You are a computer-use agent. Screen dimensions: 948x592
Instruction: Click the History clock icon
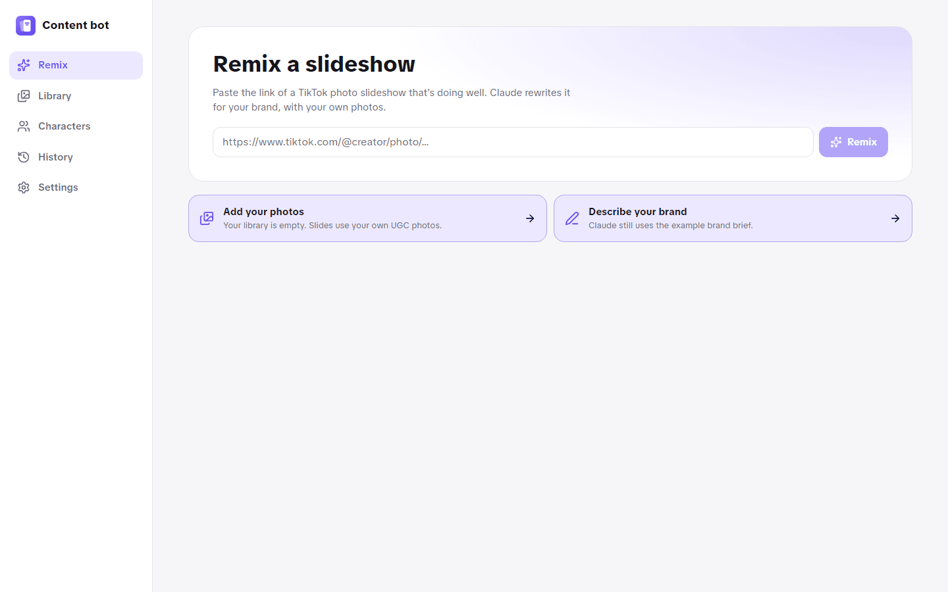24,157
